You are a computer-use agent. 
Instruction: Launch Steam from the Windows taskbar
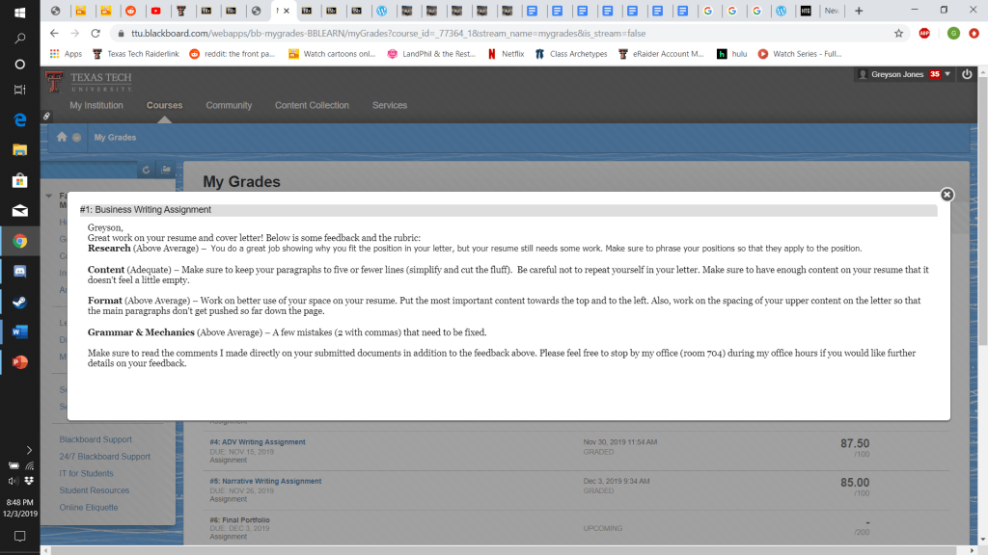coord(19,302)
